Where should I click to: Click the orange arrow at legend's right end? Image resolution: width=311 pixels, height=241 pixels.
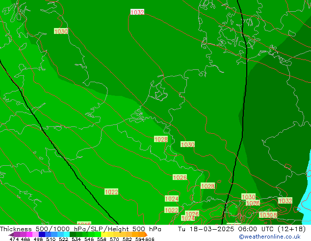pyautogui.click(x=146, y=235)
